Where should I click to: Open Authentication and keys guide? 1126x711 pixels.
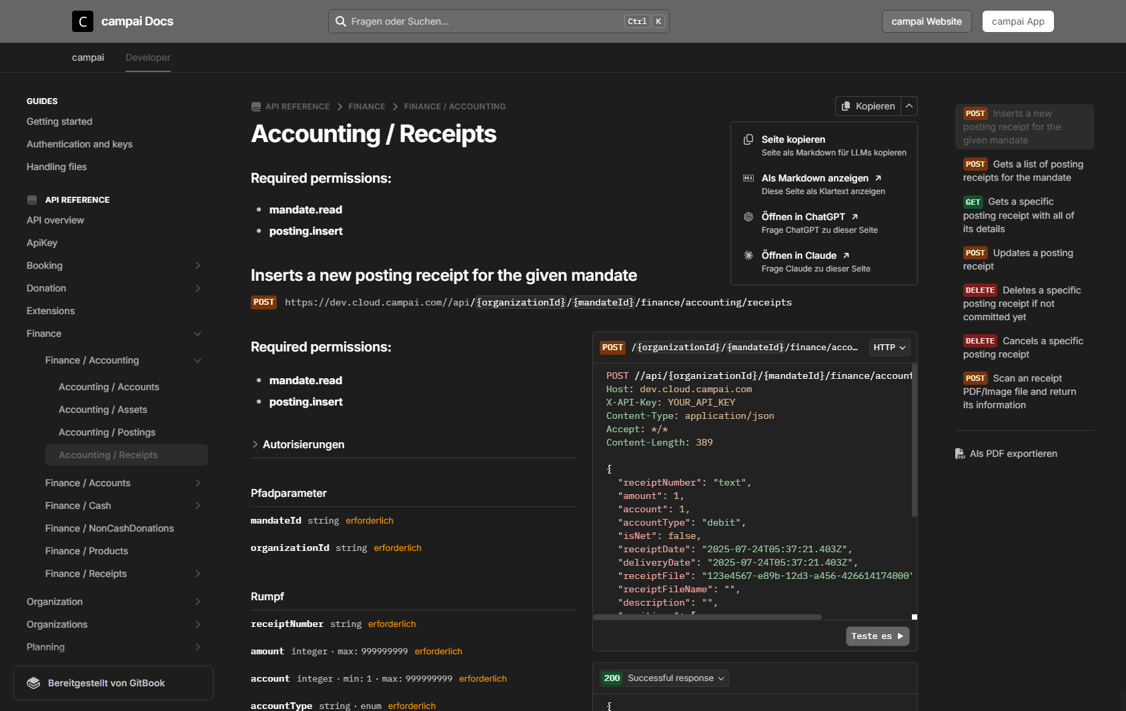[79, 144]
